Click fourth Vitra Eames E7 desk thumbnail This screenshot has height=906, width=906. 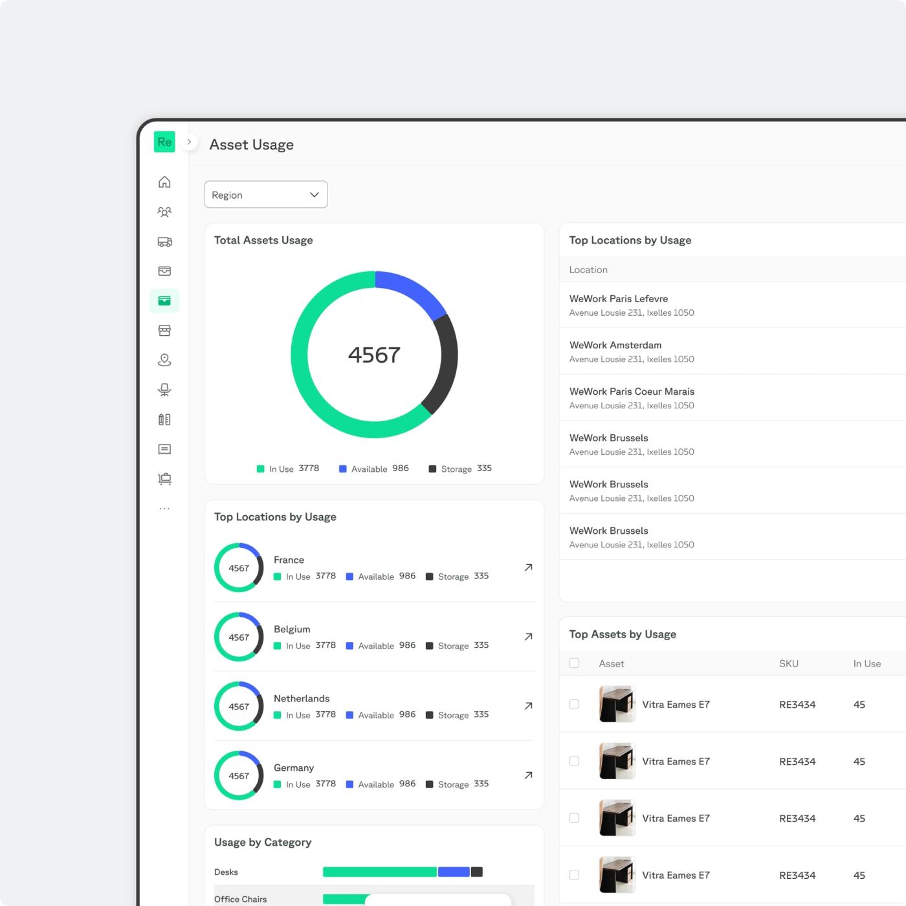coord(617,875)
